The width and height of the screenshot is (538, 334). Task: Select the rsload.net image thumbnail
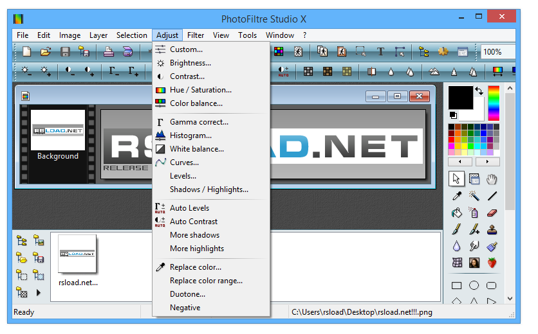pyautogui.click(x=77, y=254)
